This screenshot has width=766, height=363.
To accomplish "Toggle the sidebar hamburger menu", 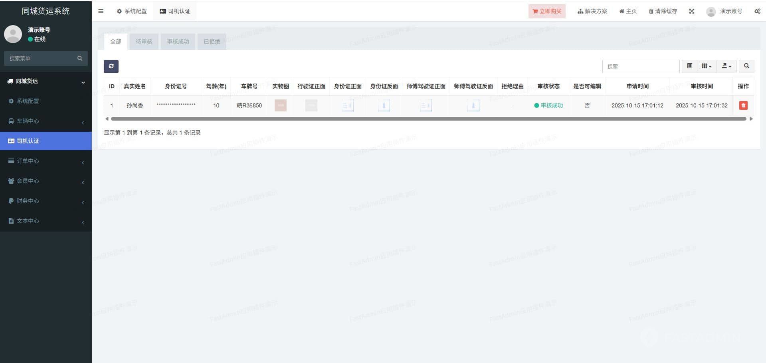I will (x=101, y=11).
